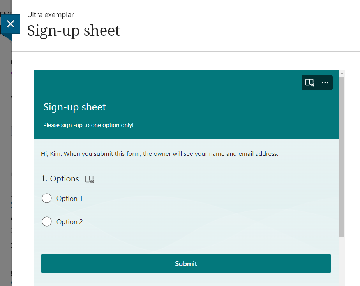Submit the sign-up form
This screenshot has width=360, height=286.
coord(186,263)
